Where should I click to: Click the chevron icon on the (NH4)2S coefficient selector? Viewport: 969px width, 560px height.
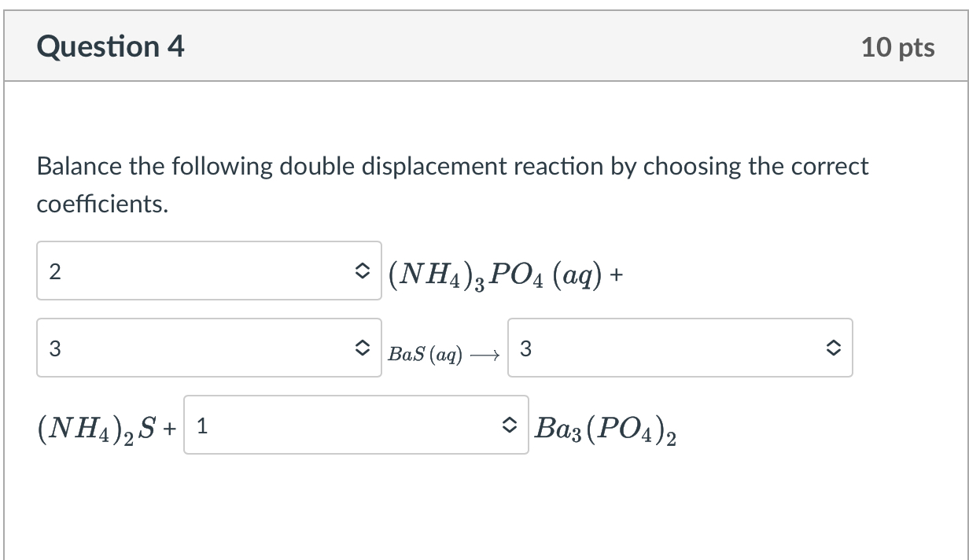(x=511, y=426)
